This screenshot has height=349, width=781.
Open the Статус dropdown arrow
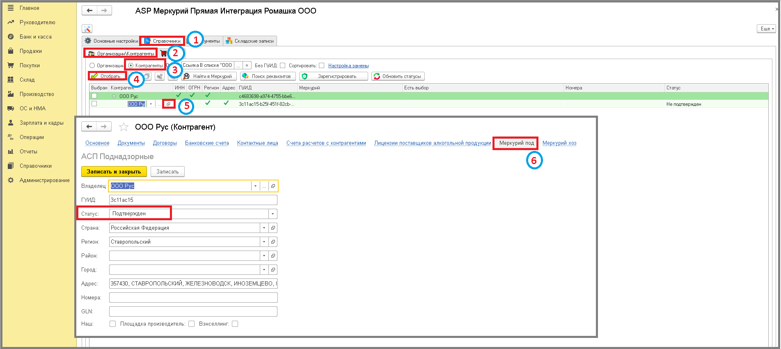point(273,214)
